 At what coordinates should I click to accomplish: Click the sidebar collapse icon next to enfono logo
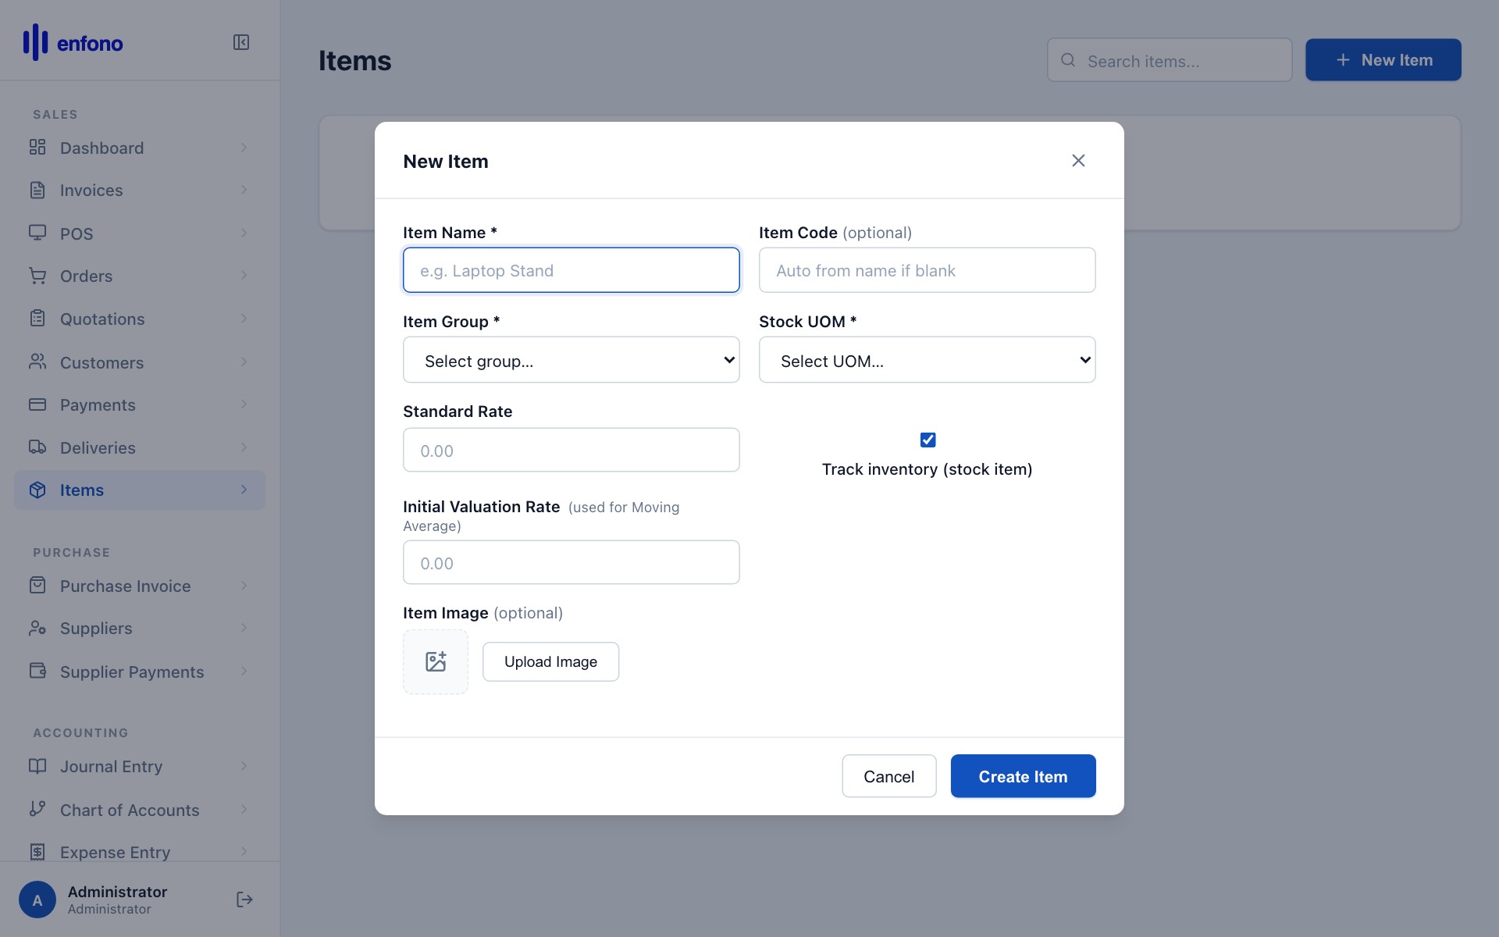click(240, 42)
